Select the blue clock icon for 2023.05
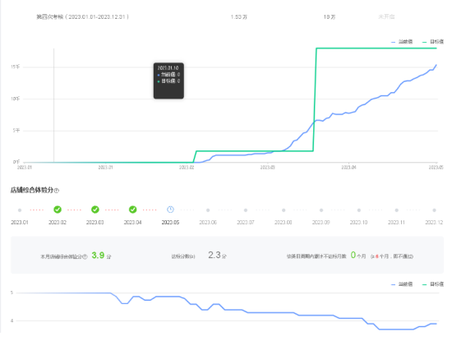 pyautogui.click(x=170, y=210)
